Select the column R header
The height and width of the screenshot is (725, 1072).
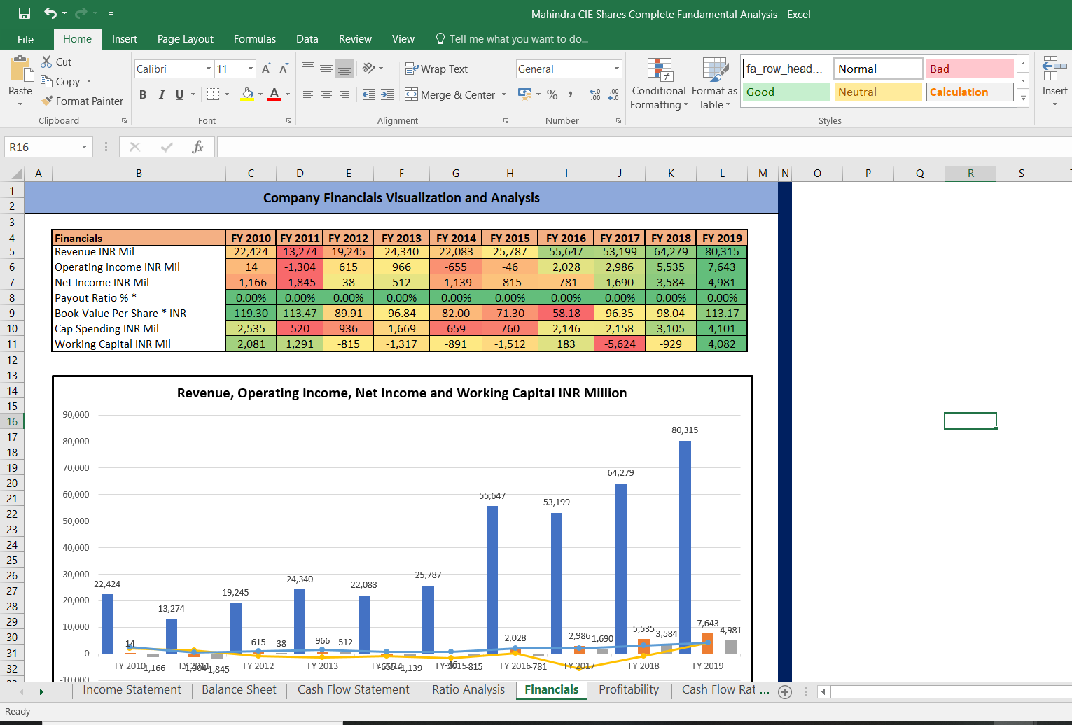click(x=970, y=173)
